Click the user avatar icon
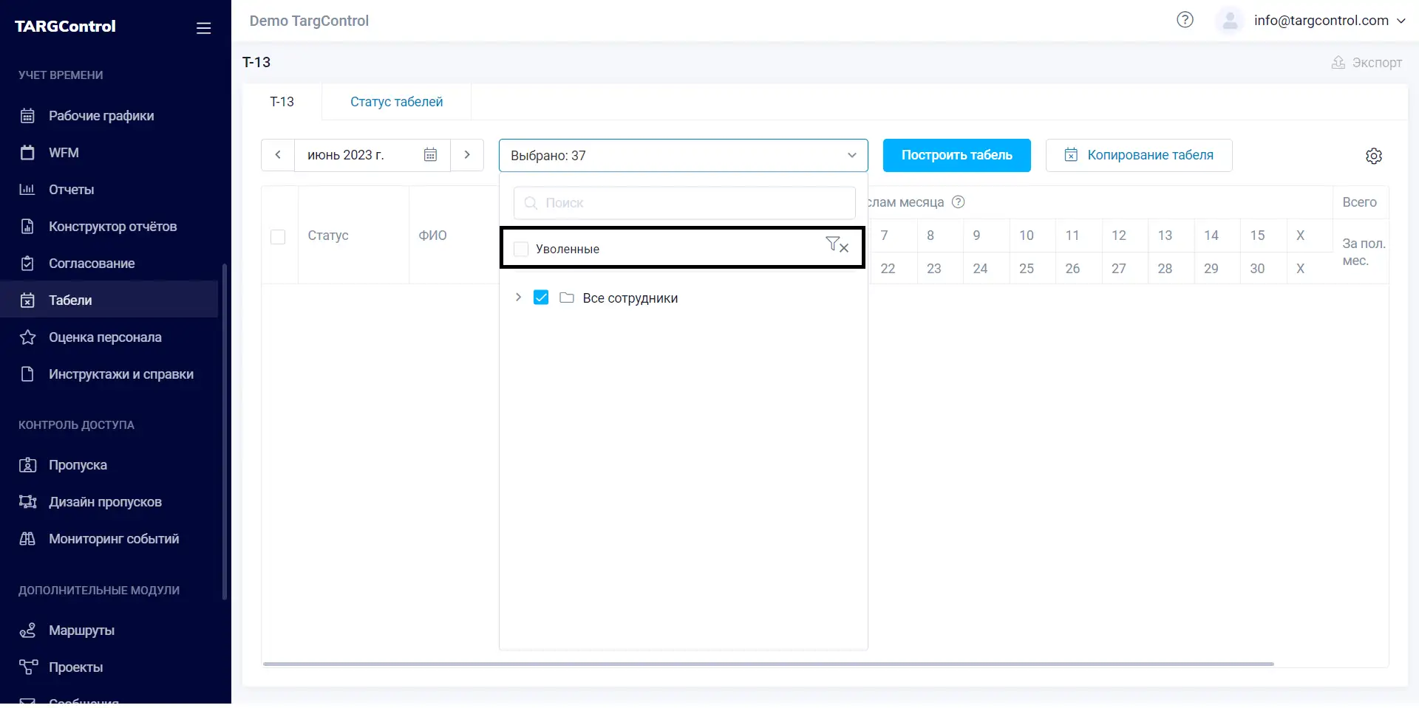This screenshot has height=708, width=1419. 1230,21
